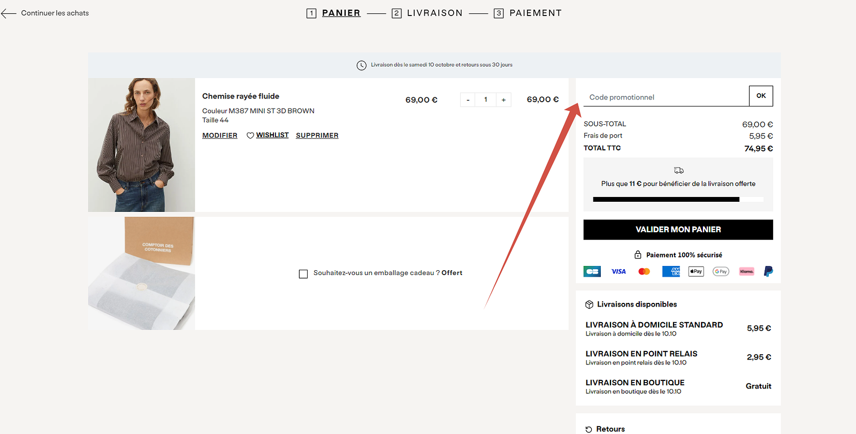
Task: Select the Klarna payment logo
Action: pos(747,271)
